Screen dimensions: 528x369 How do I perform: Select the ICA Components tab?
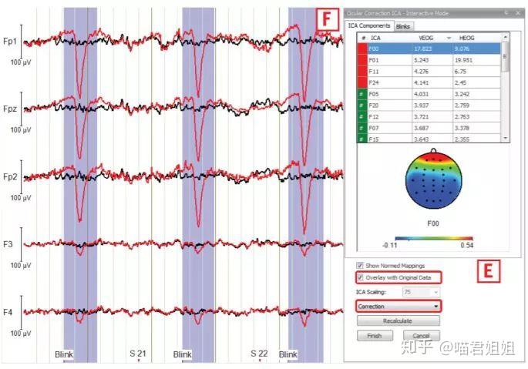(368, 25)
